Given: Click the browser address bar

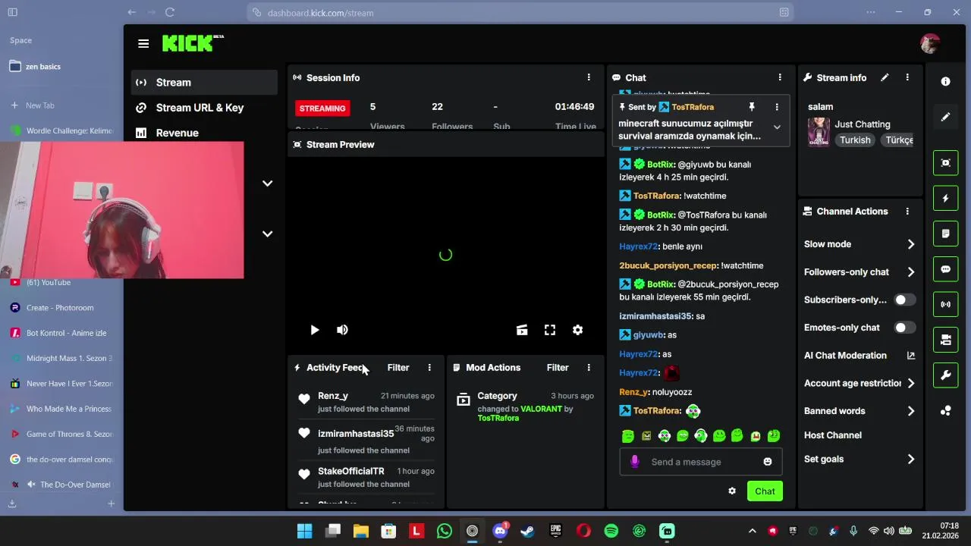Looking at the screenshot, I should coord(520,12).
